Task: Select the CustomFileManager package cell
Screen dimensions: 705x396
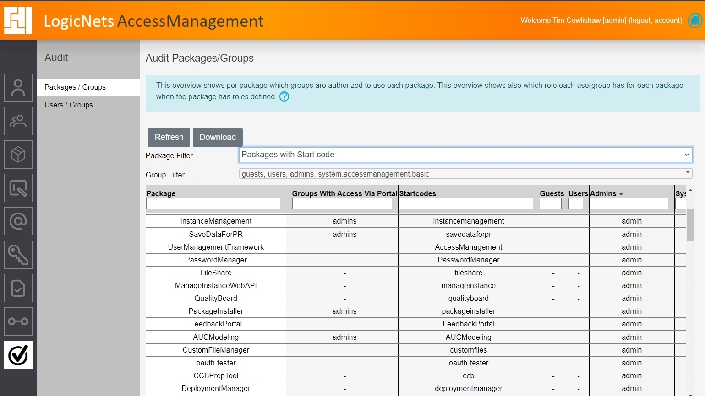Action: pyautogui.click(x=216, y=350)
